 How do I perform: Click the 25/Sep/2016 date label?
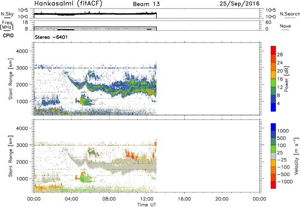tap(240, 4)
